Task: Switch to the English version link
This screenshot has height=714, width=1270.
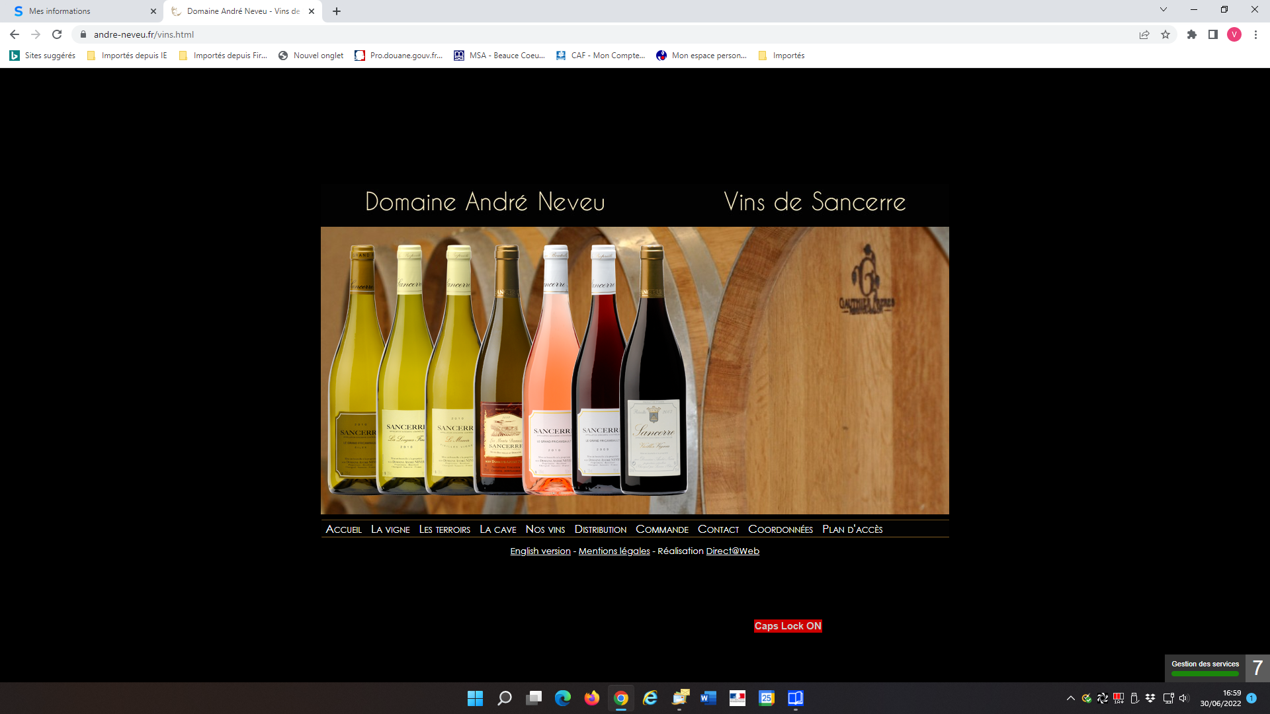Action: [540, 551]
